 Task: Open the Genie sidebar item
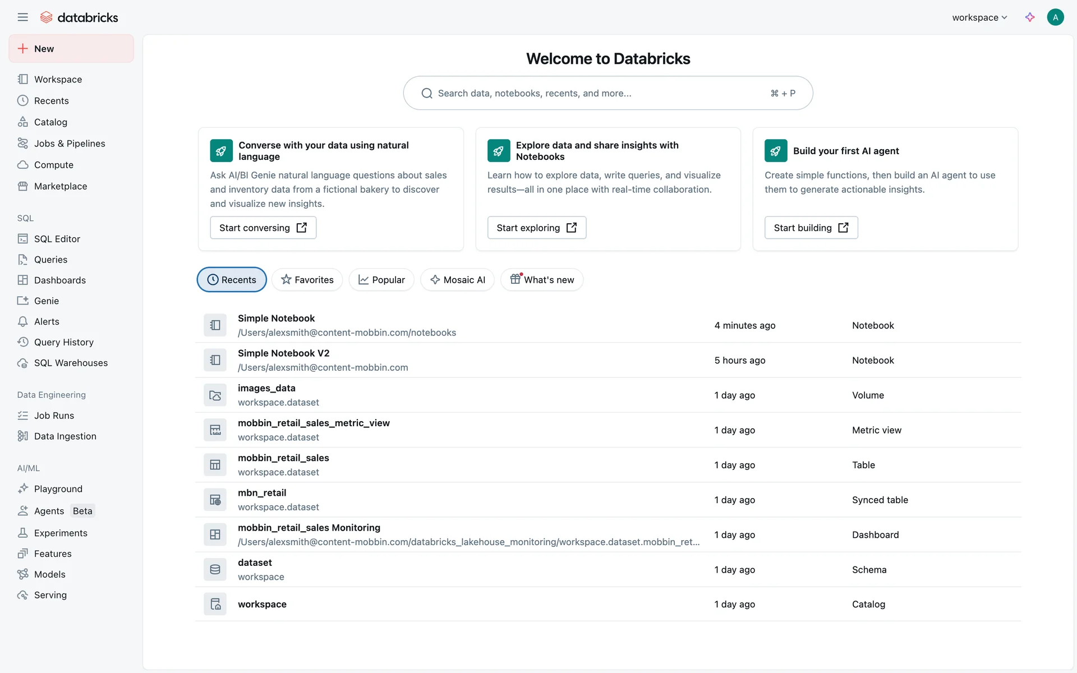point(47,301)
